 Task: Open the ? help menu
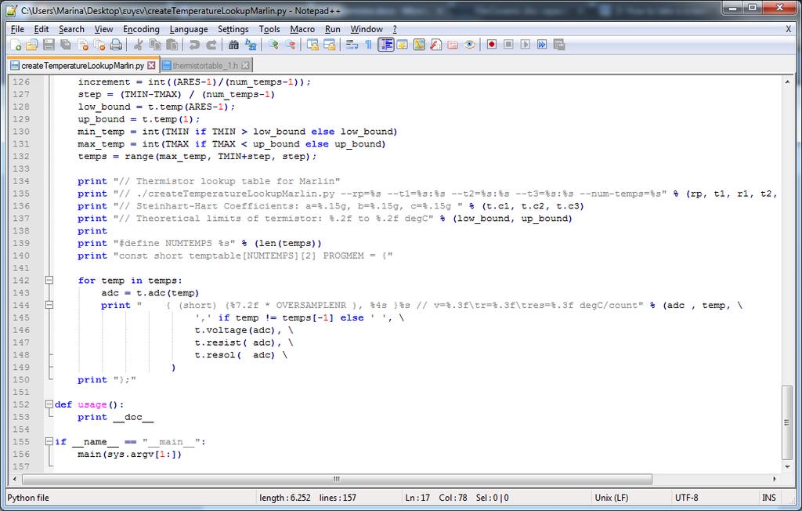[x=395, y=29]
